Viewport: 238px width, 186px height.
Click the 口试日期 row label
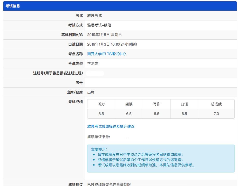(76, 44)
